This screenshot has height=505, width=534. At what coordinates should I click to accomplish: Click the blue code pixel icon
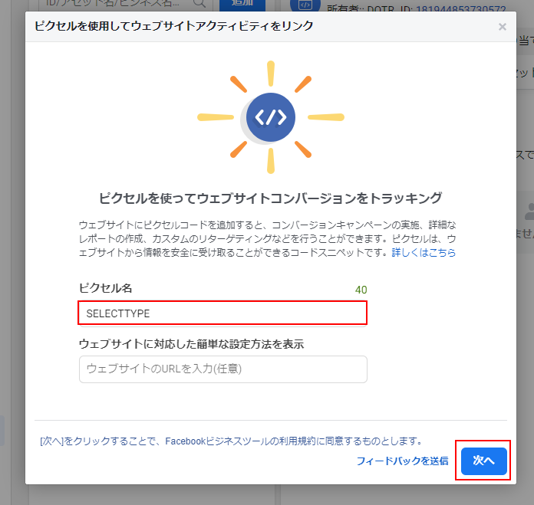pyautogui.click(x=270, y=118)
